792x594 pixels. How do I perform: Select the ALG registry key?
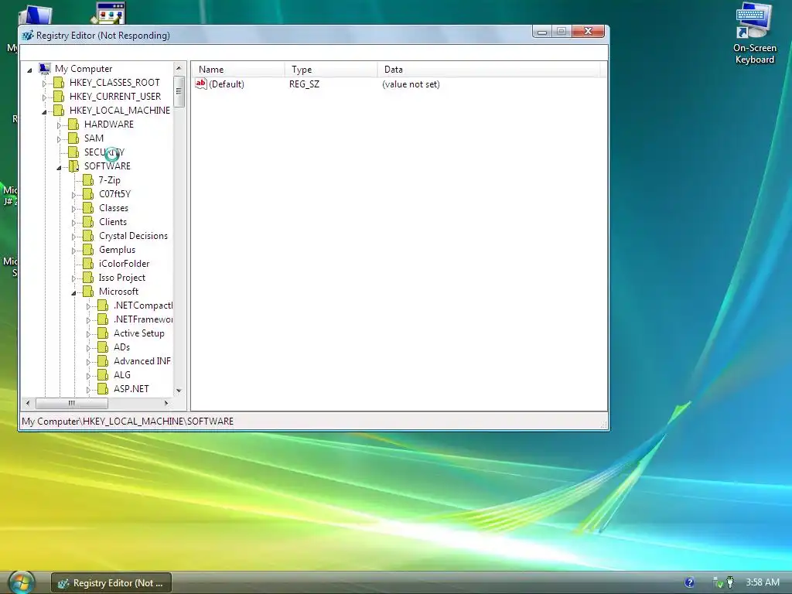pyautogui.click(x=122, y=375)
